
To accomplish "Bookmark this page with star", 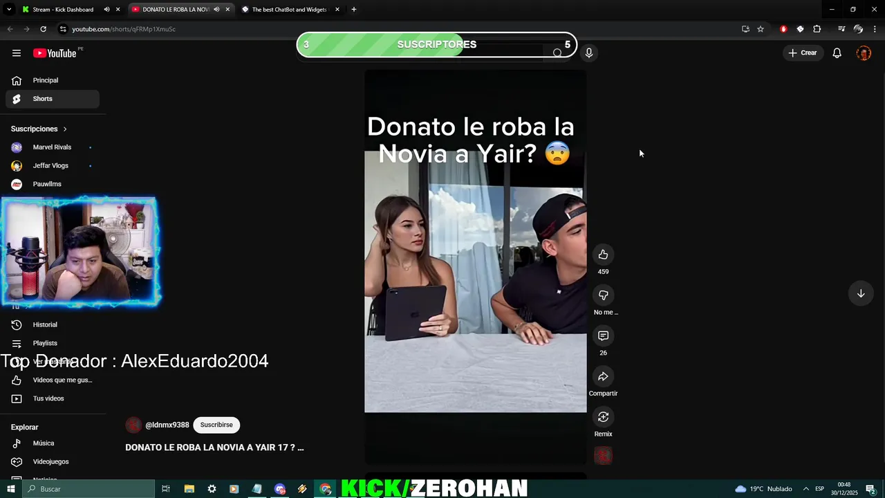I will pyautogui.click(x=761, y=29).
